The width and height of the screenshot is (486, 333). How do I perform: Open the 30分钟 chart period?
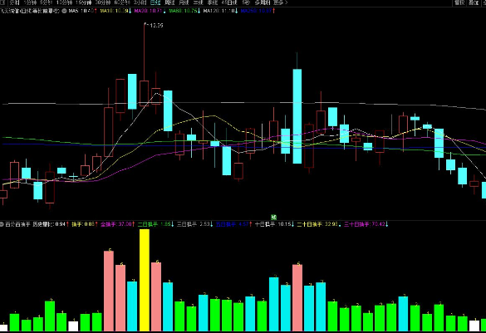(x=103, y=2)
